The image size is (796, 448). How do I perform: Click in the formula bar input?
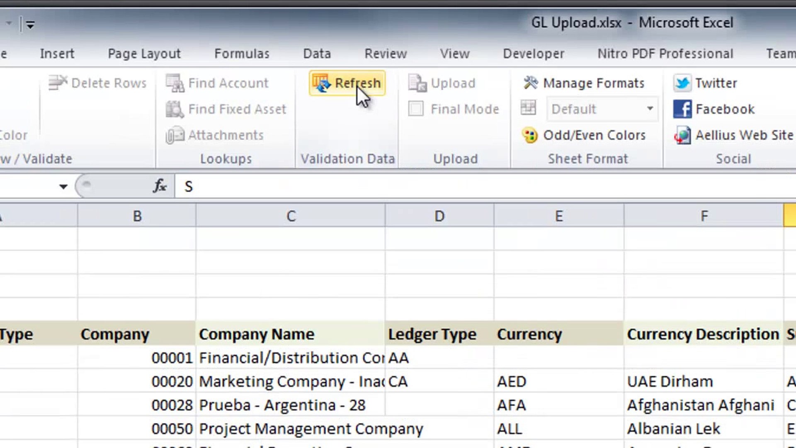[485, 186]
